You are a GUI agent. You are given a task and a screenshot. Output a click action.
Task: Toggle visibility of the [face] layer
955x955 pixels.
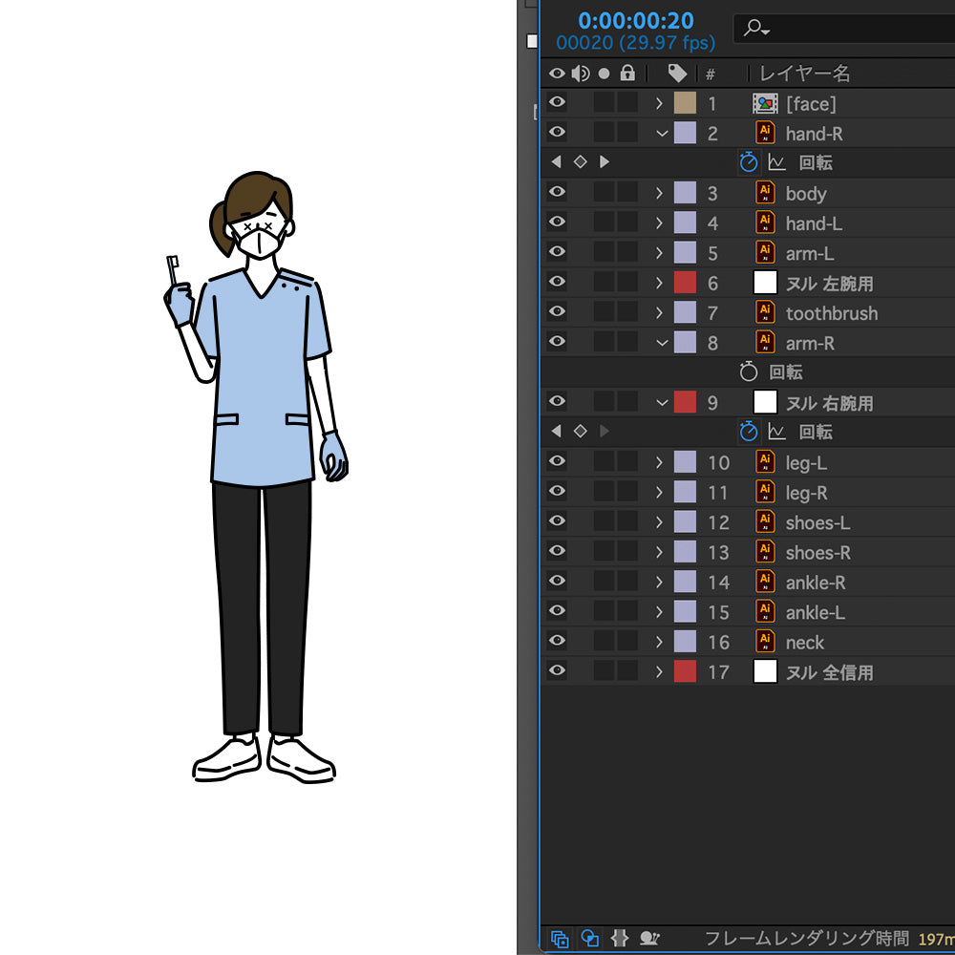[557, 103]
